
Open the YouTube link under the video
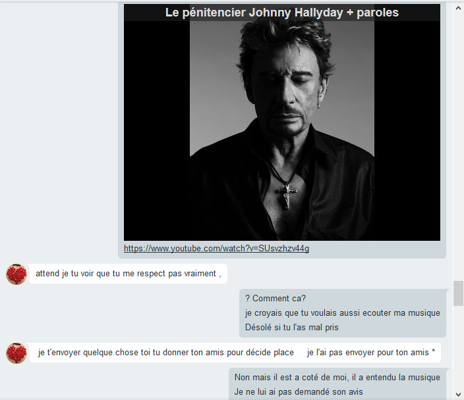point(216,248)
